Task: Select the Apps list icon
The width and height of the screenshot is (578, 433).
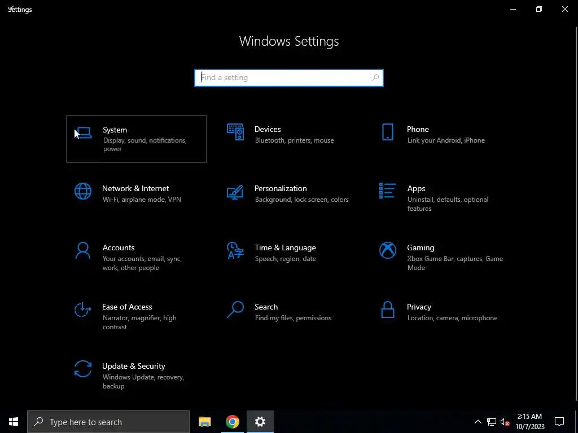Action: 387,191
